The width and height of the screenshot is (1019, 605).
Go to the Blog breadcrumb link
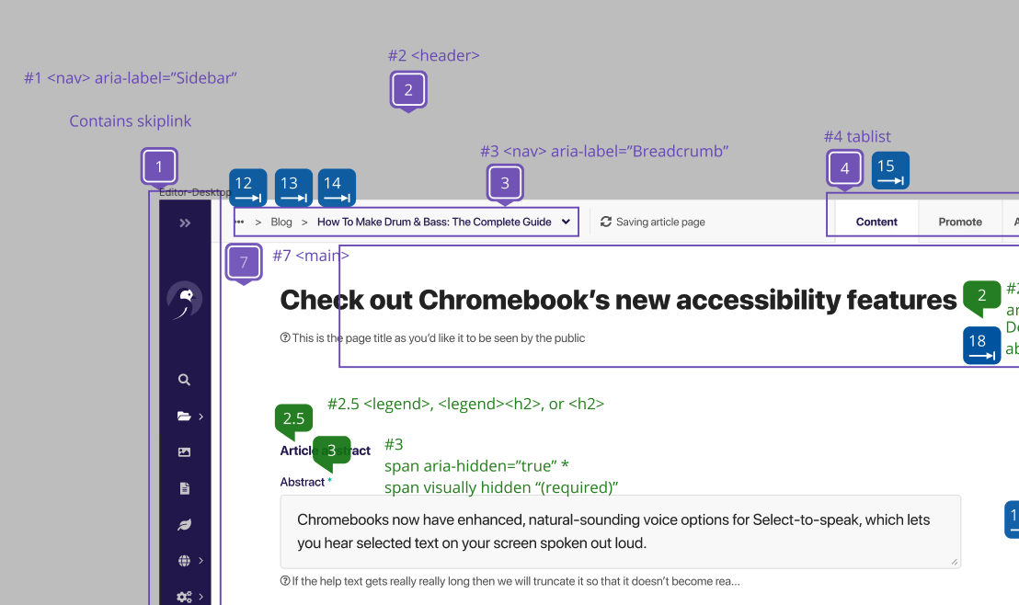coord(281,222)
